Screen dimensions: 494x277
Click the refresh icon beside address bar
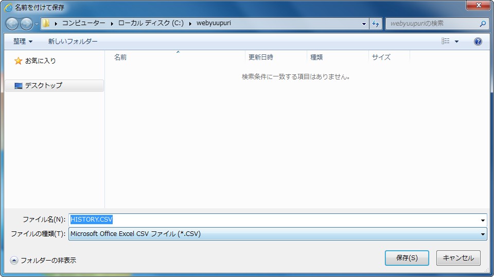376,24
